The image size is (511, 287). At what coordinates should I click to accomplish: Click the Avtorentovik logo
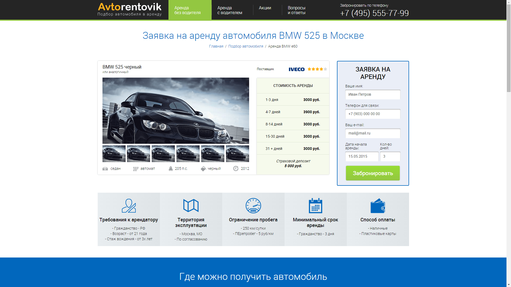coord(130,9)
